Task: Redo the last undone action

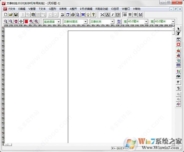Action: pos(56,14)
